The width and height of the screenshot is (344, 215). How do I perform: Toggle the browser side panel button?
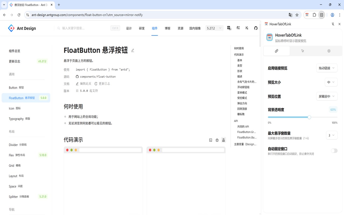[x=321, y=15]
